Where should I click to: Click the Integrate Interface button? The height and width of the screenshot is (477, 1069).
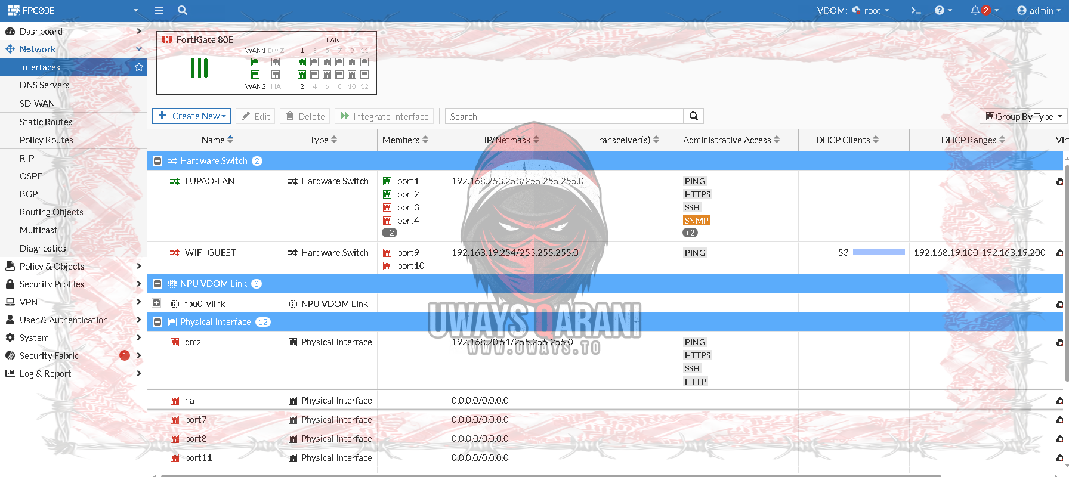(x=385, y=116)
